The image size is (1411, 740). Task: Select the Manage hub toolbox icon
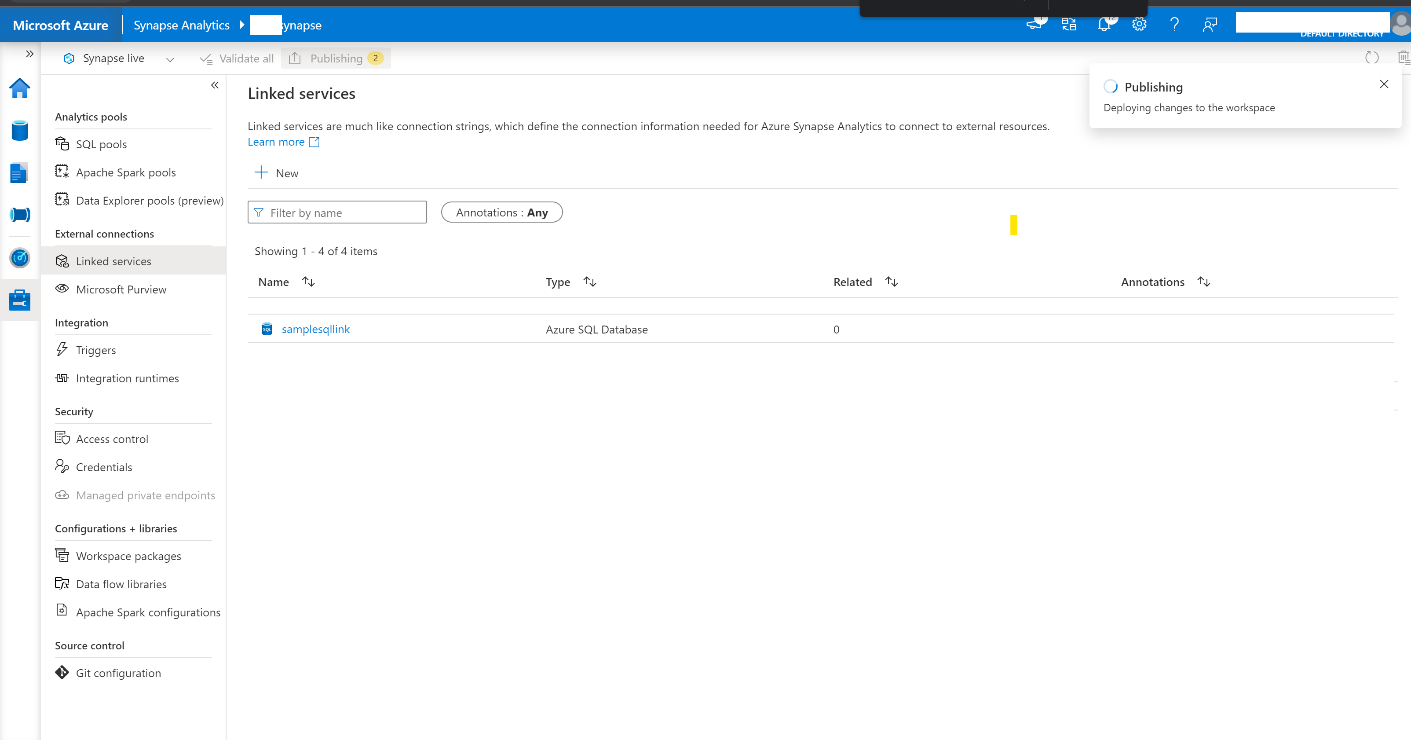pyautogui.click(x=20, y=300)
